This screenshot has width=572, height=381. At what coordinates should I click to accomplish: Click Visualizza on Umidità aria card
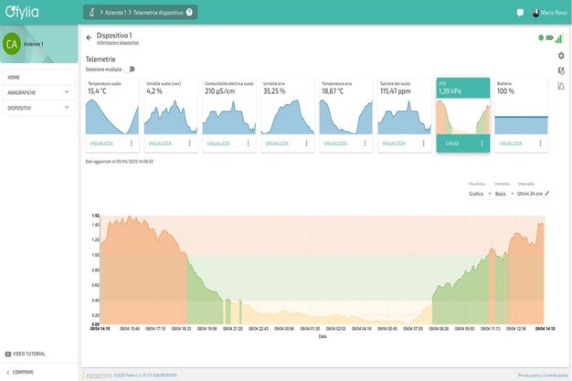[x=277, y=143]
